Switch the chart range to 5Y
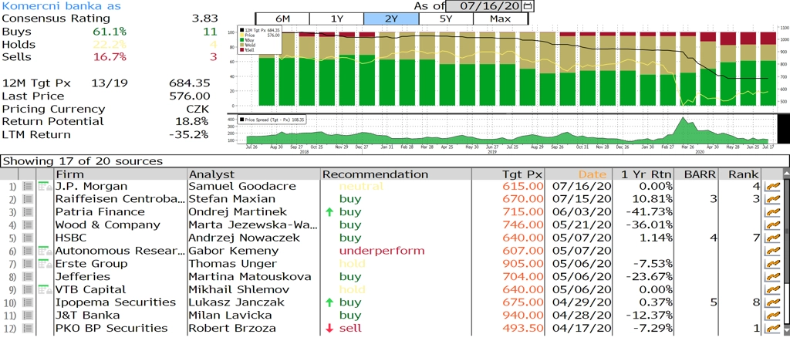790x341 pixels. coord(446,19)
